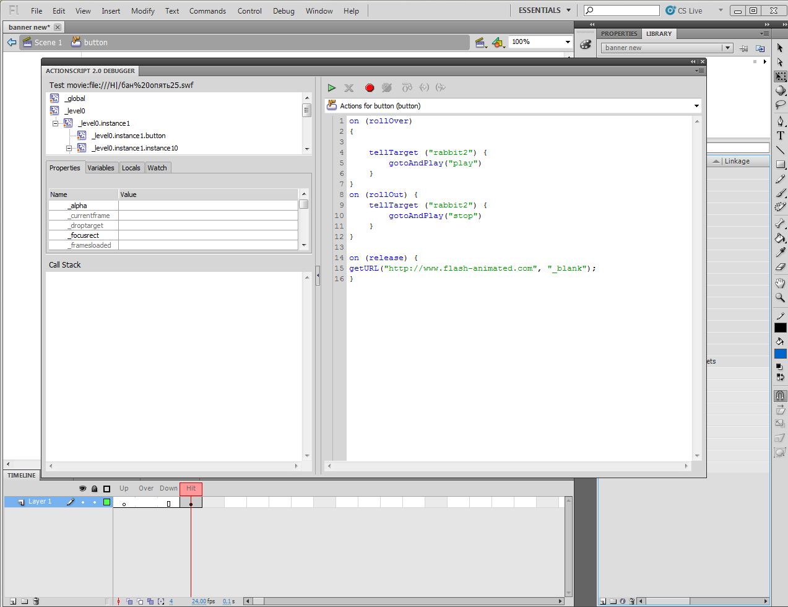Go back using the stage back arrow
Screen dimensions: 788x607
click(x=11, y=42)
